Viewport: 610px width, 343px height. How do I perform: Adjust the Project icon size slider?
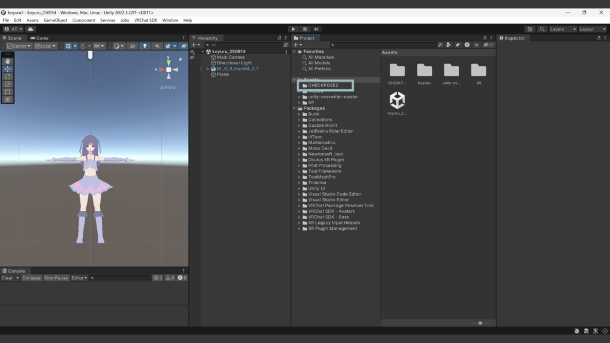coord(480,323)
